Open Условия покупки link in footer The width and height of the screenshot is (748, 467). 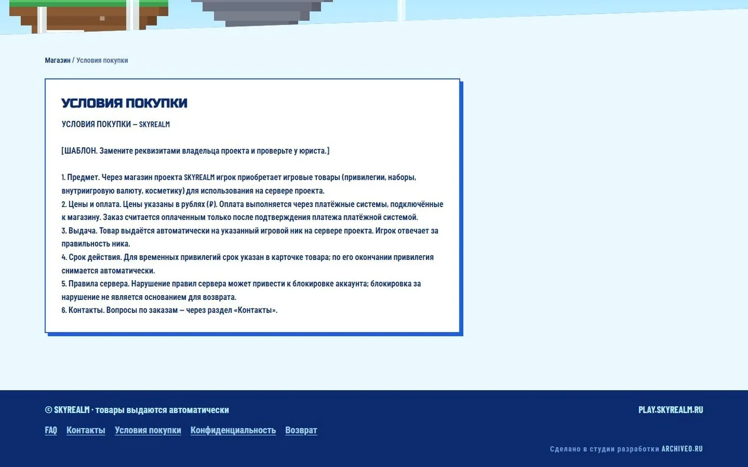point(148,430)
